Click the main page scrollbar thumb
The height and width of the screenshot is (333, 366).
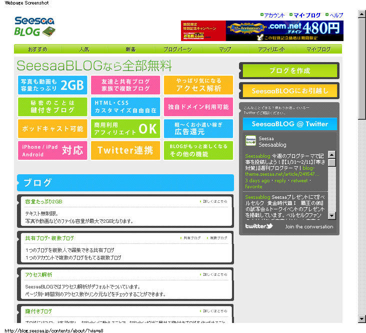tap(361, 69)
